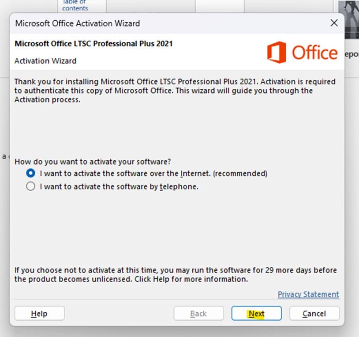Image resolution: width=359 pixels, height=337 pixels.
Task: Click the greyed-out Back button
Action: (198, 314)
